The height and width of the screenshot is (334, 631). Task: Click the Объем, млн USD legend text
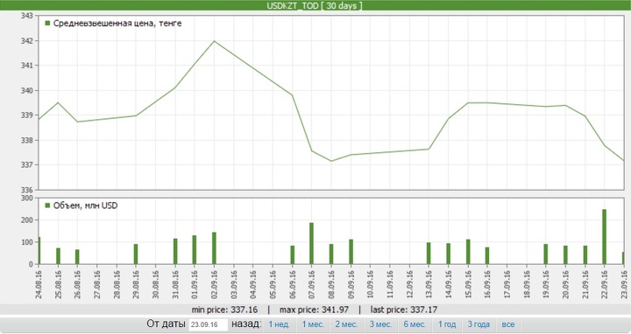click(x=85, y=205)
